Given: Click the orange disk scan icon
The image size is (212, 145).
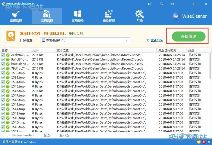Looking at the screenshot, I should coord(11,36).
